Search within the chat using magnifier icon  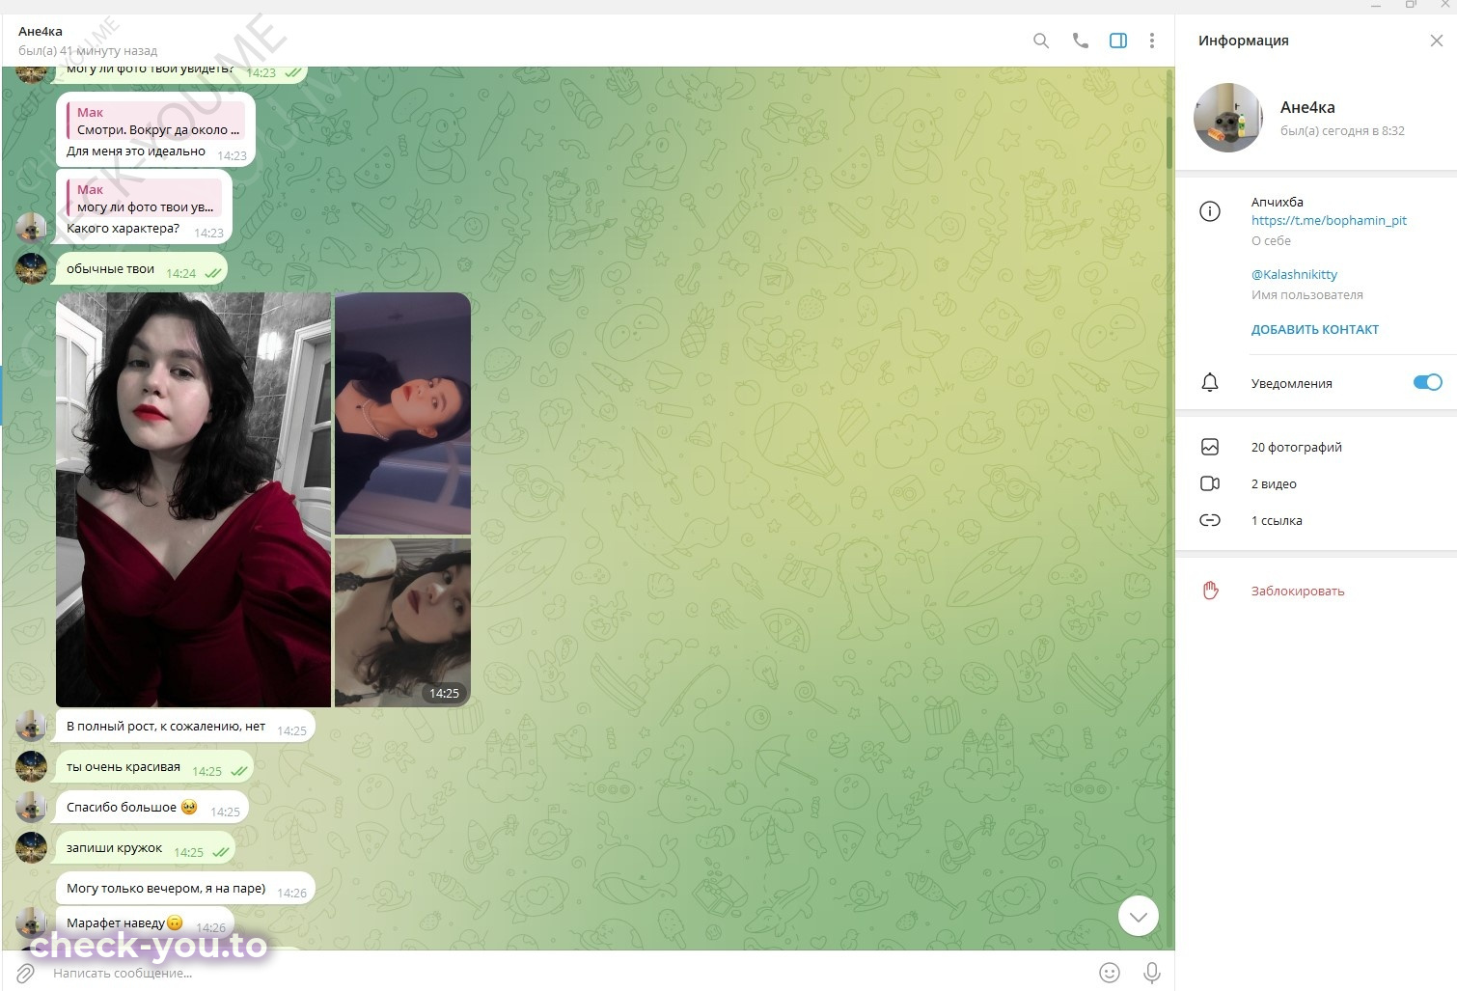(1041, 41)
